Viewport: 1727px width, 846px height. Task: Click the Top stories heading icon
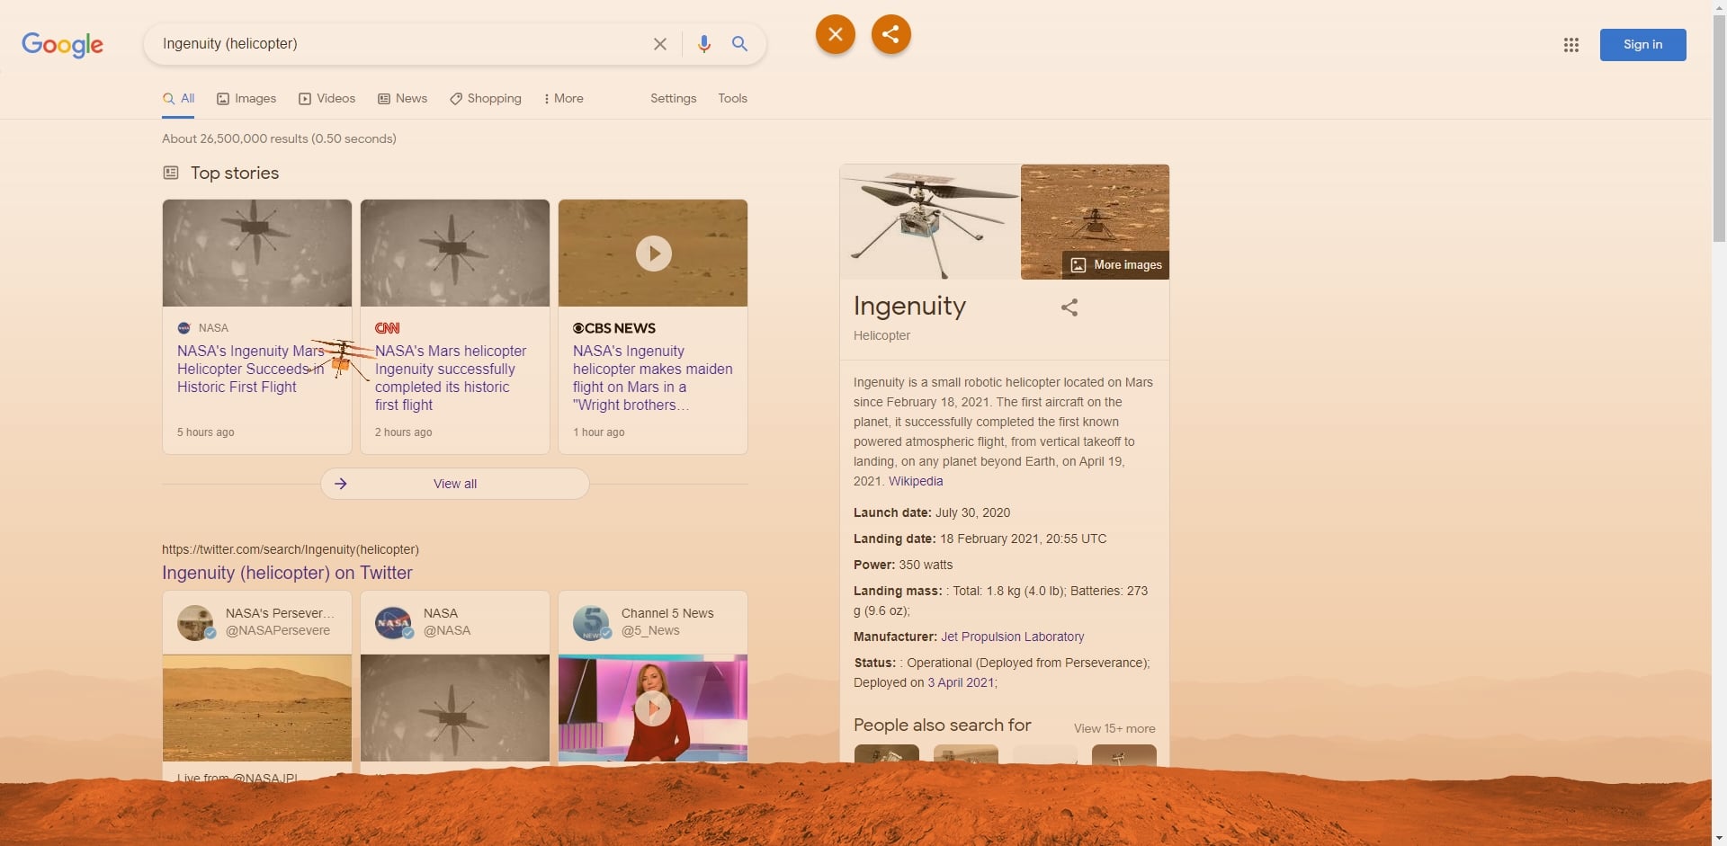click(x=171, y=173)
